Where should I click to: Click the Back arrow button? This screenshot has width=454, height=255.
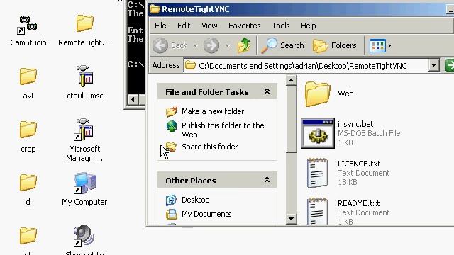[x=160, y=45]
